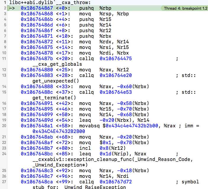The height and width of the screenshot is (189, 208).
Task: Click the get_unexpected() comment text
Action: [56, 81]
